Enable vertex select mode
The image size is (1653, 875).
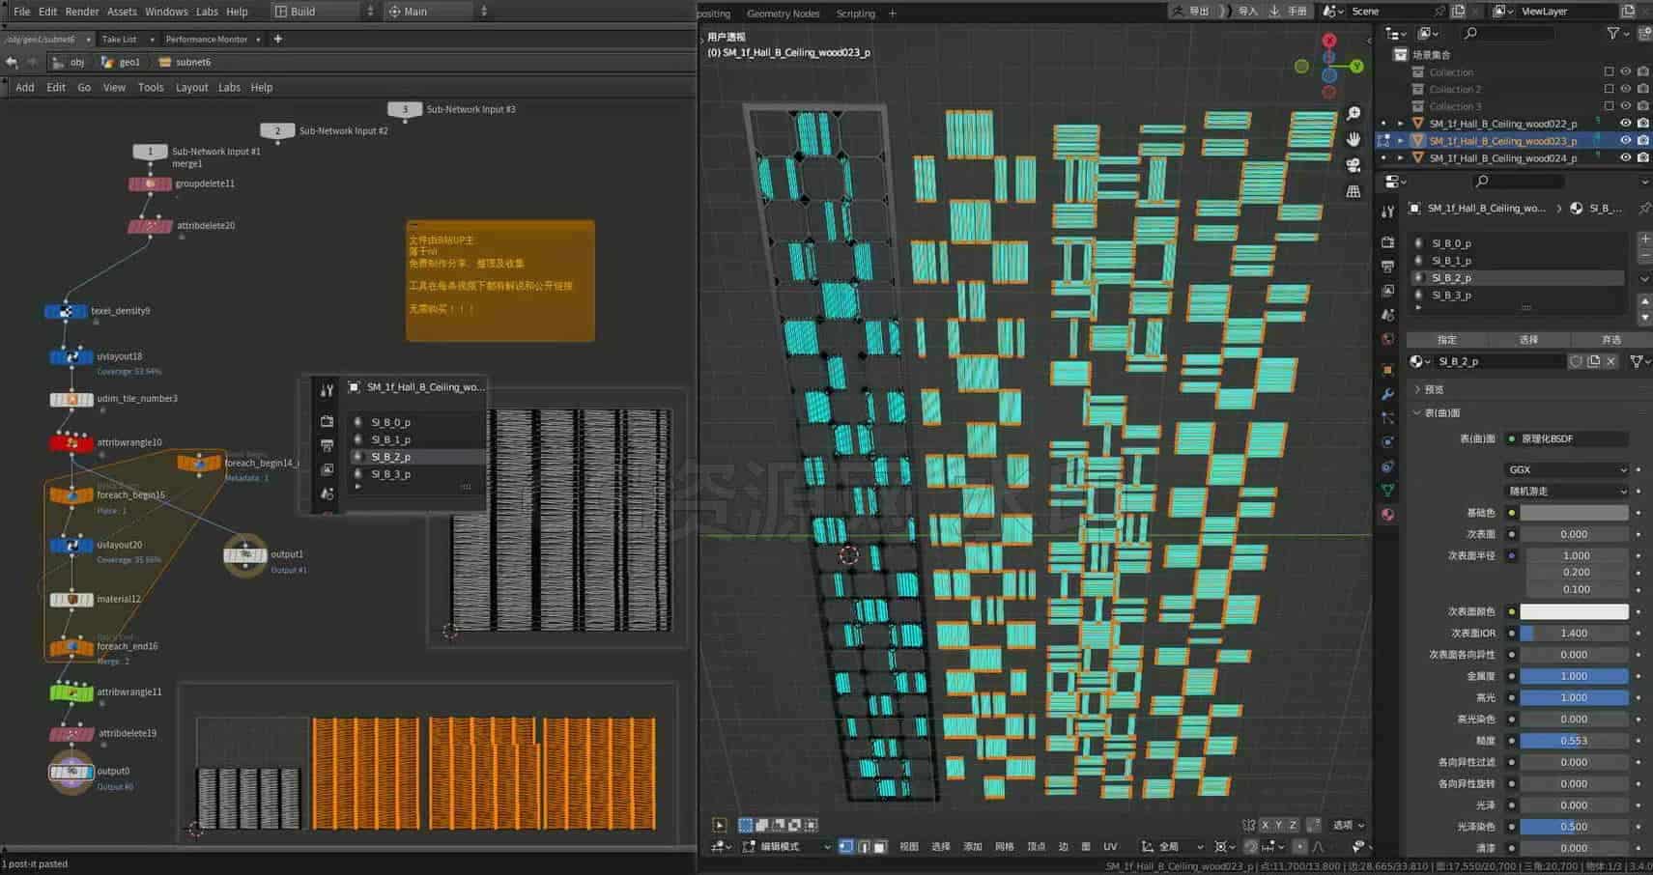846,847
